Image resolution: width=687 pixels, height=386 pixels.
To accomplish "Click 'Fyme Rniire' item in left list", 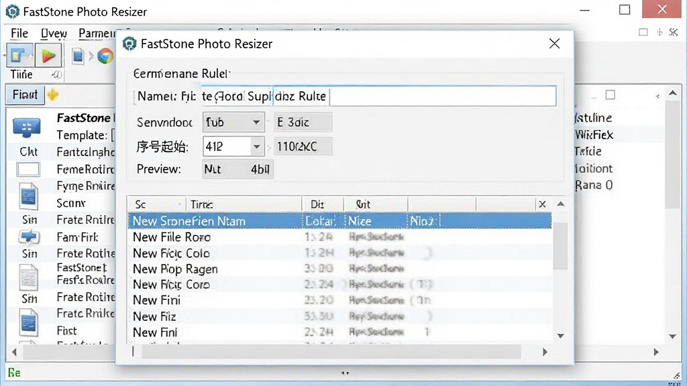I will [x=86, y=186].
